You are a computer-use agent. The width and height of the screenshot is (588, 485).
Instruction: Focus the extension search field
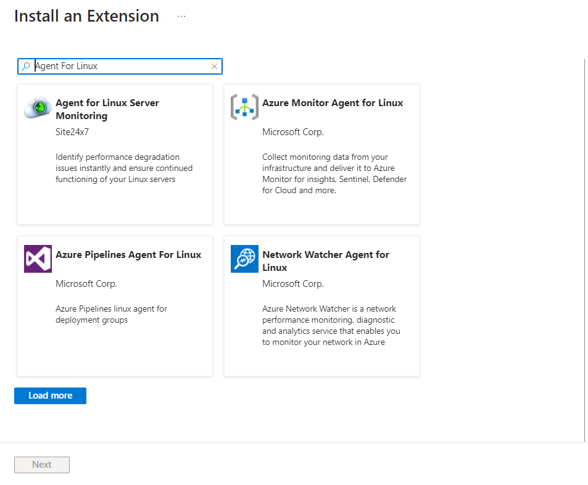[120, 67]
